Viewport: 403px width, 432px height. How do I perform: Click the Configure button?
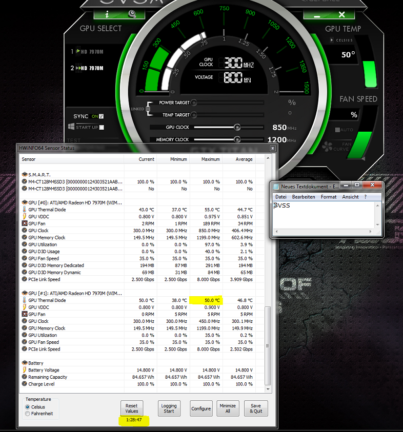pyautogui.click(x=201, y=408)
